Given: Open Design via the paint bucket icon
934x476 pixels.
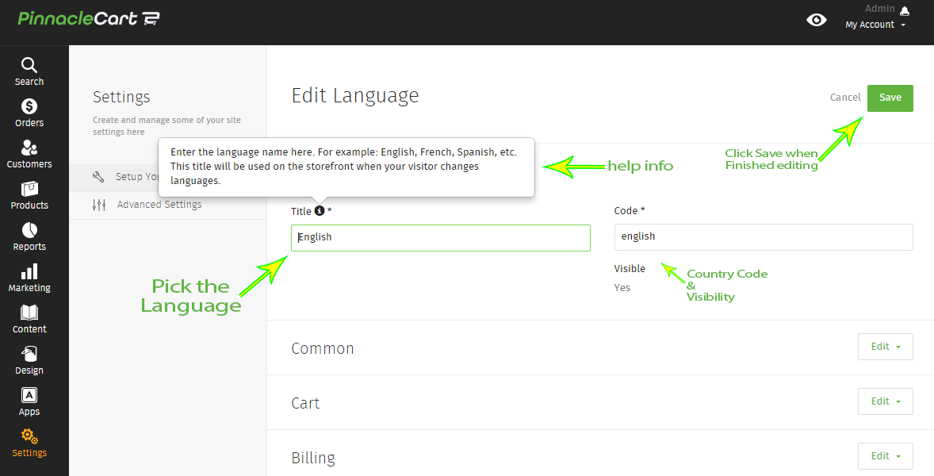Looking at the screenshot, I should [29, 354].
